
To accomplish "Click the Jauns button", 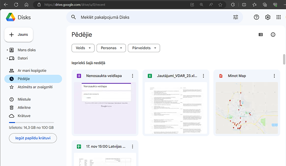I will pyautogui.click(x=19, y=35).
